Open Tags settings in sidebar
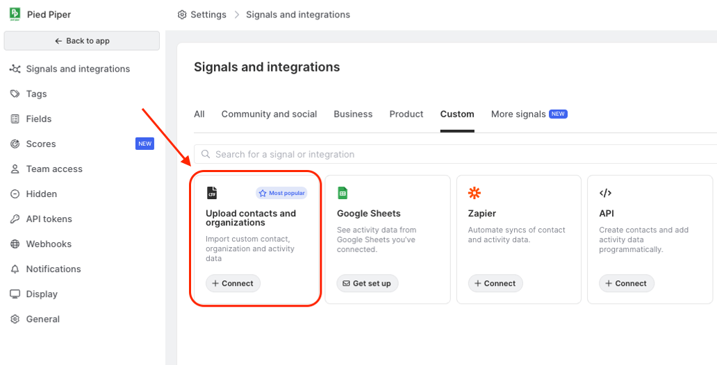This screenshot has height=365, width=717. coord(37,94)
